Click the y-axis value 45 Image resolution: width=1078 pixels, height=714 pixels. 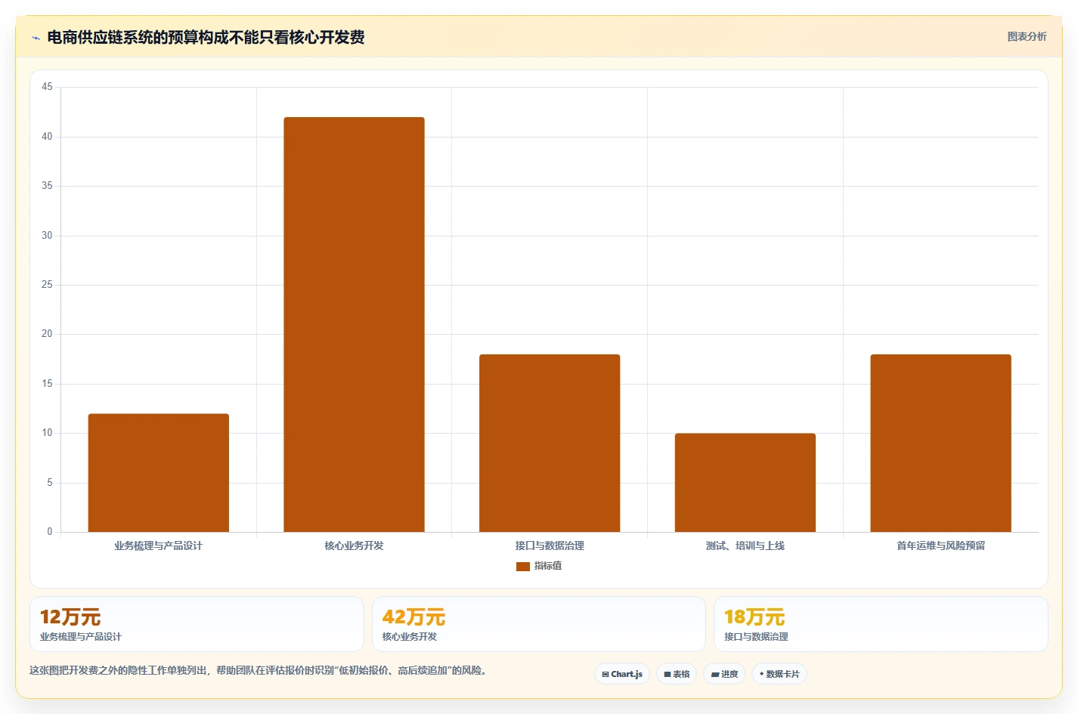(x=47, y=87)
